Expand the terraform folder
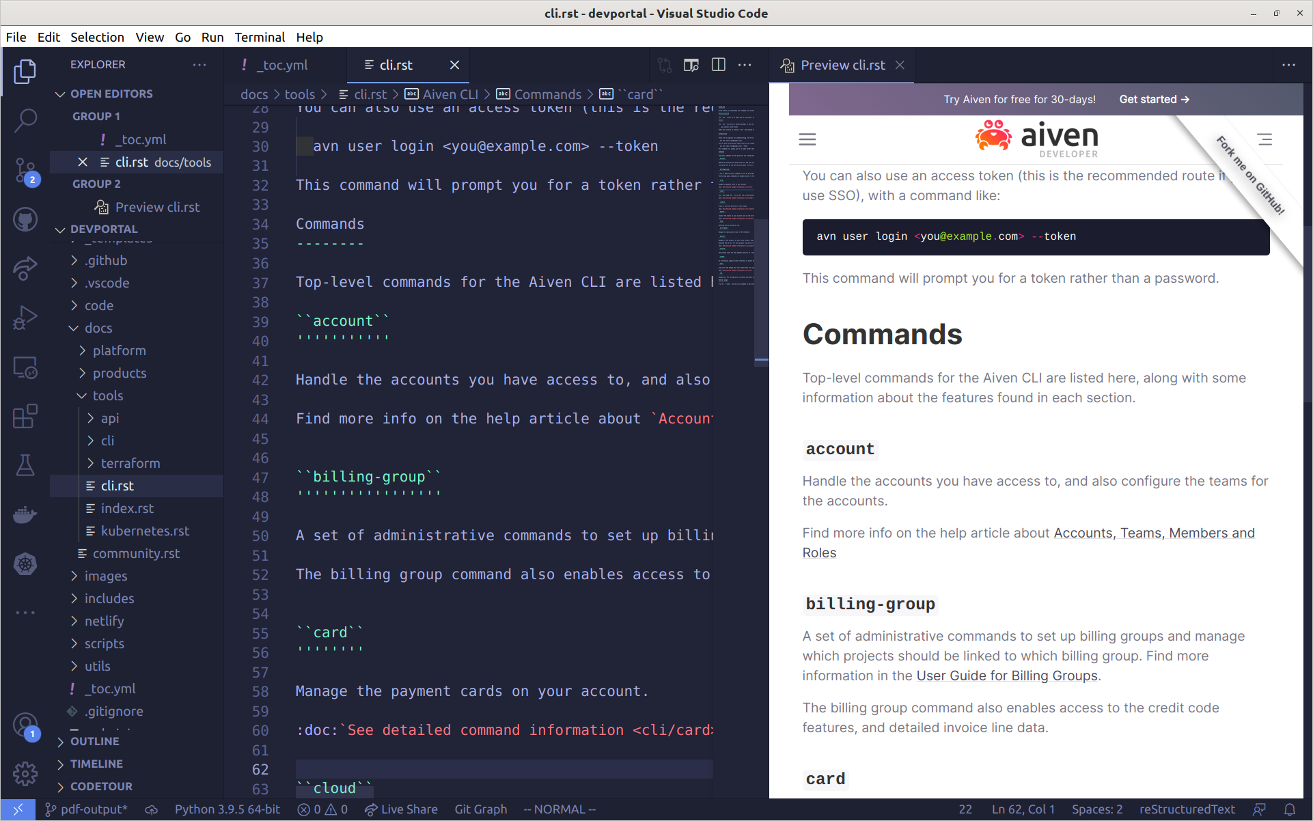The height and width of the screenshot is (821, 1313). tap(130, 463)
